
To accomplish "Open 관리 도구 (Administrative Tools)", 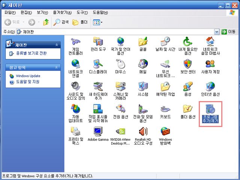I will click(98, 44).
